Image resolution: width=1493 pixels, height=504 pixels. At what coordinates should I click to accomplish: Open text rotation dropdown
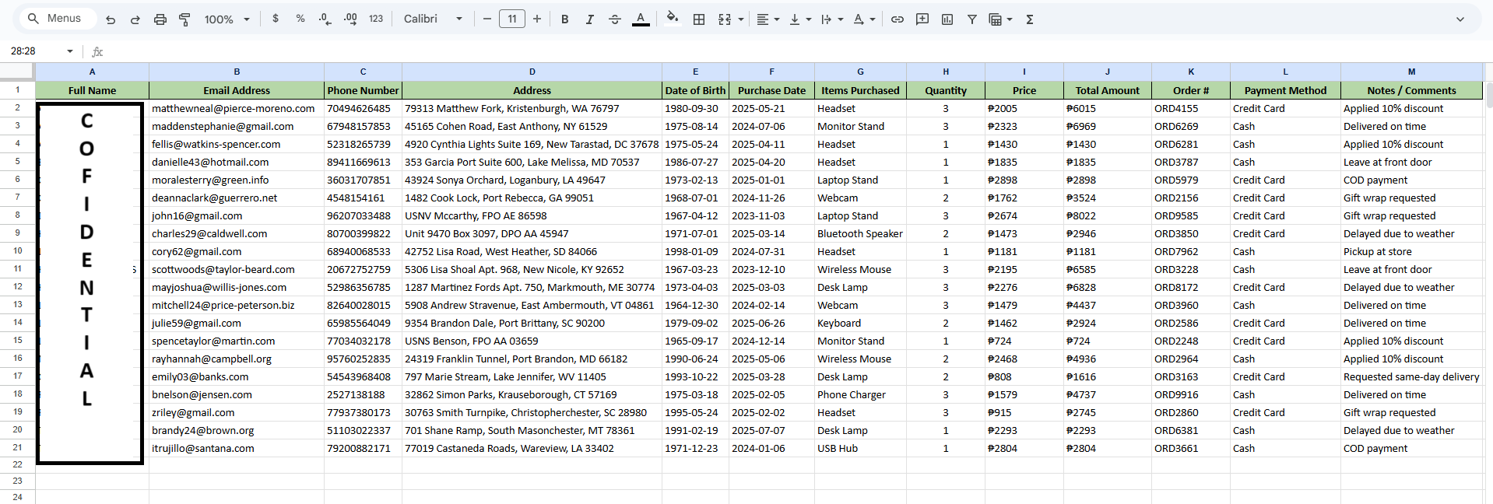tap(864, 19)
